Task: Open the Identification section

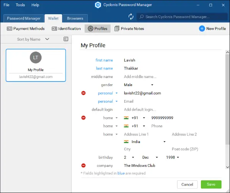Action: pos(66,28)
